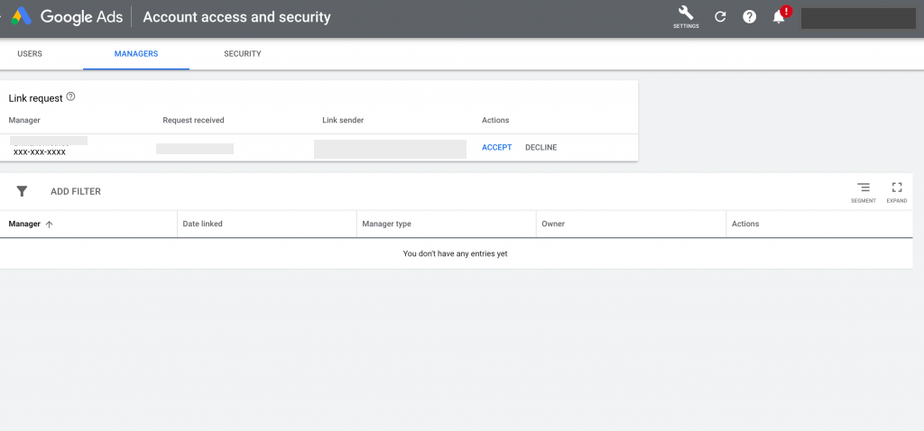Screen dimensions: 924x431
Task: Click the funnel filter icon
Action: coord(22,191)
